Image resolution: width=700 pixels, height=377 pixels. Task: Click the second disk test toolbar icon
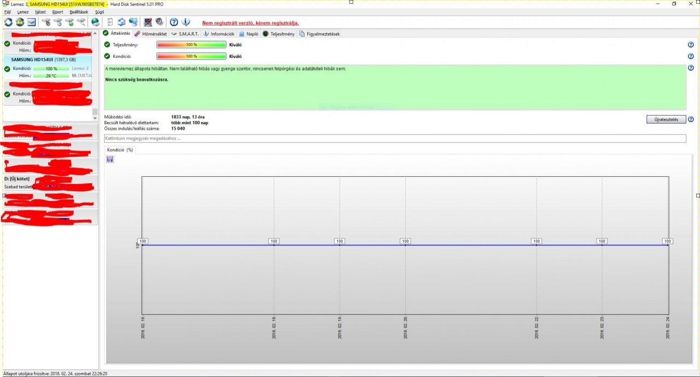(x=57, y=22)
